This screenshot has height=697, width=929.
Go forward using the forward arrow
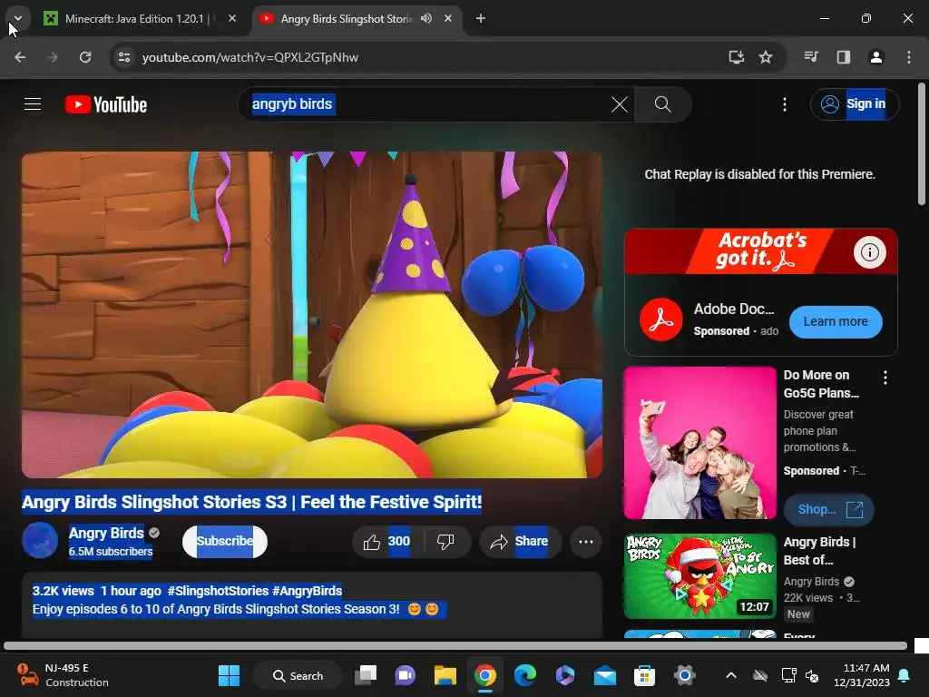53,57
